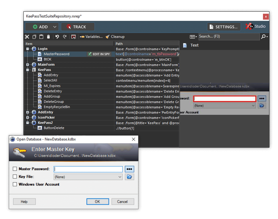Click OK in Open Database dialog
This screenshot has height=219, width=278.
(x=98, y=202)
